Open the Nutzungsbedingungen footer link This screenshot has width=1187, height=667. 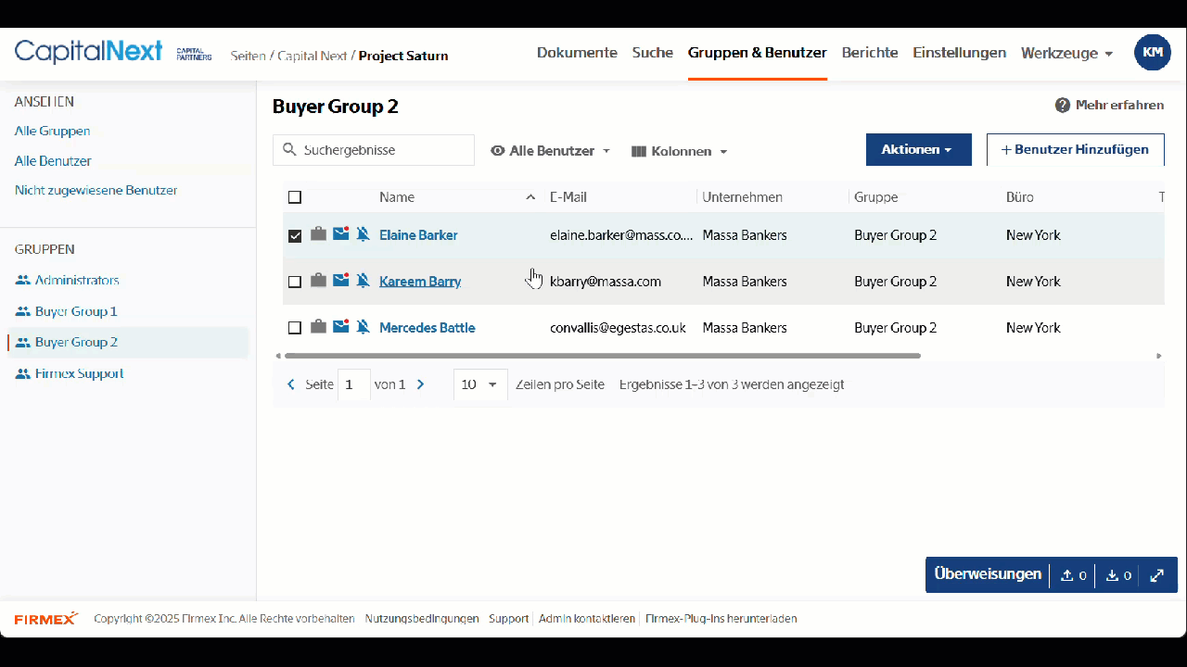tap(422, 619)
